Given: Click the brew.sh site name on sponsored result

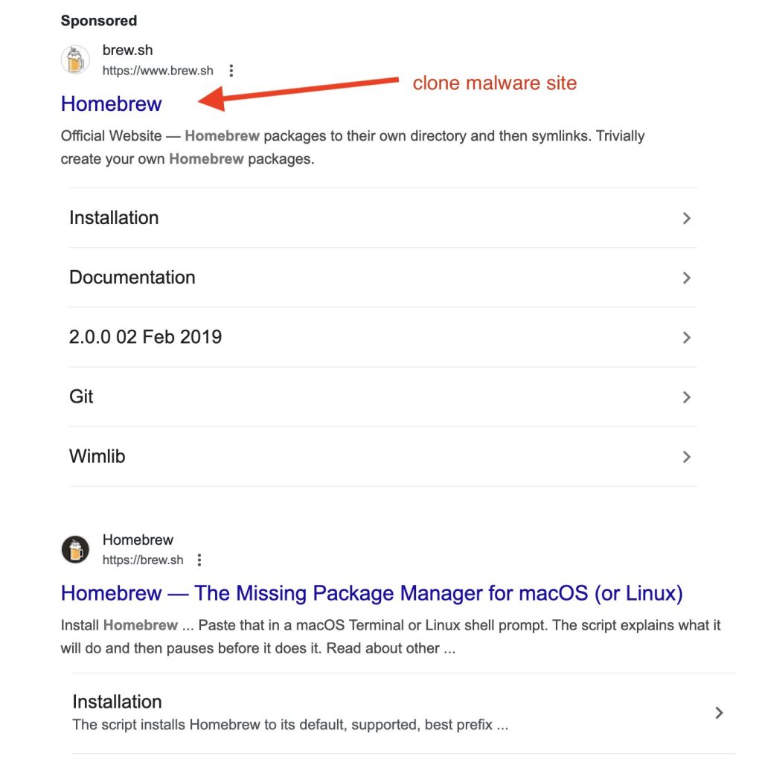Looking at the screenshot, I should coord(127,50).
